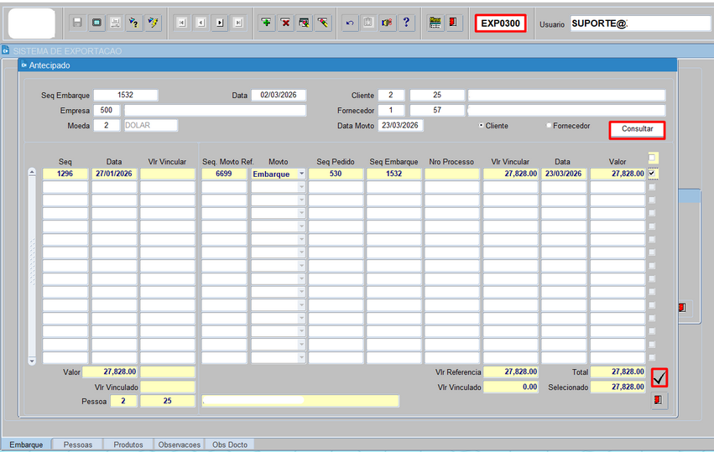Open the Produtos tab
This screenshot has height=452, width=714.
tap(128, 444)
